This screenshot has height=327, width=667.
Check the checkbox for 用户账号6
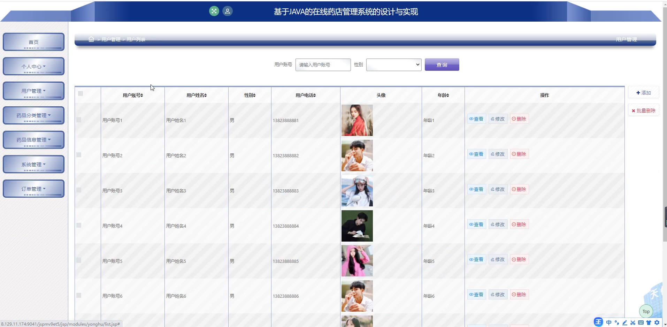point(79,295)
